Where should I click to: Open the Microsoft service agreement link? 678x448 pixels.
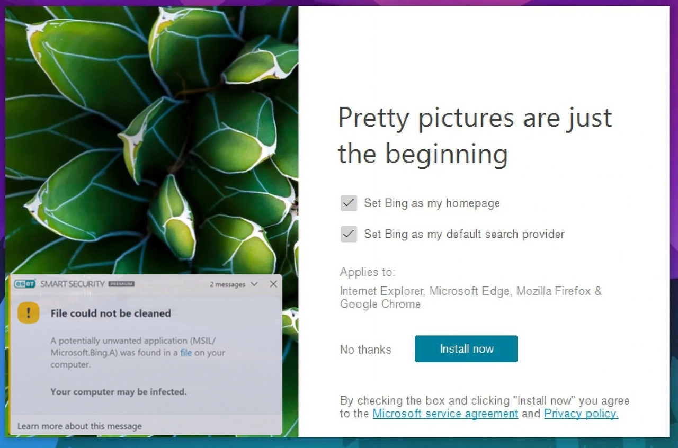click(445, 414)
